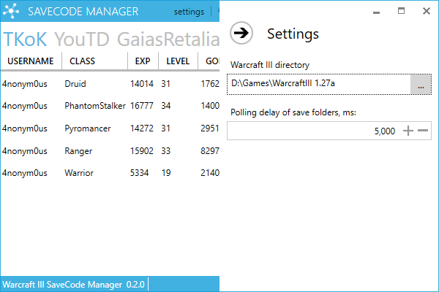Increase the polling delay with the plus button

408,131
